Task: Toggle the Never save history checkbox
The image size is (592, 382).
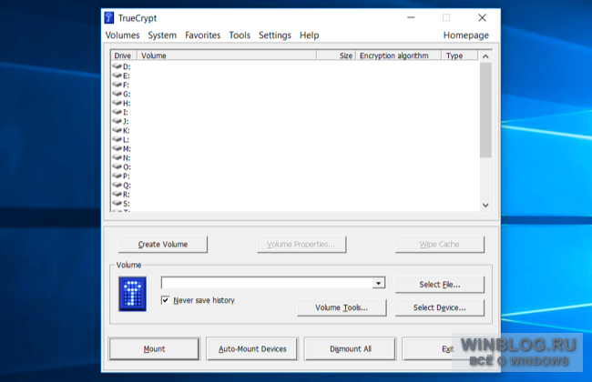Action: 165,300
